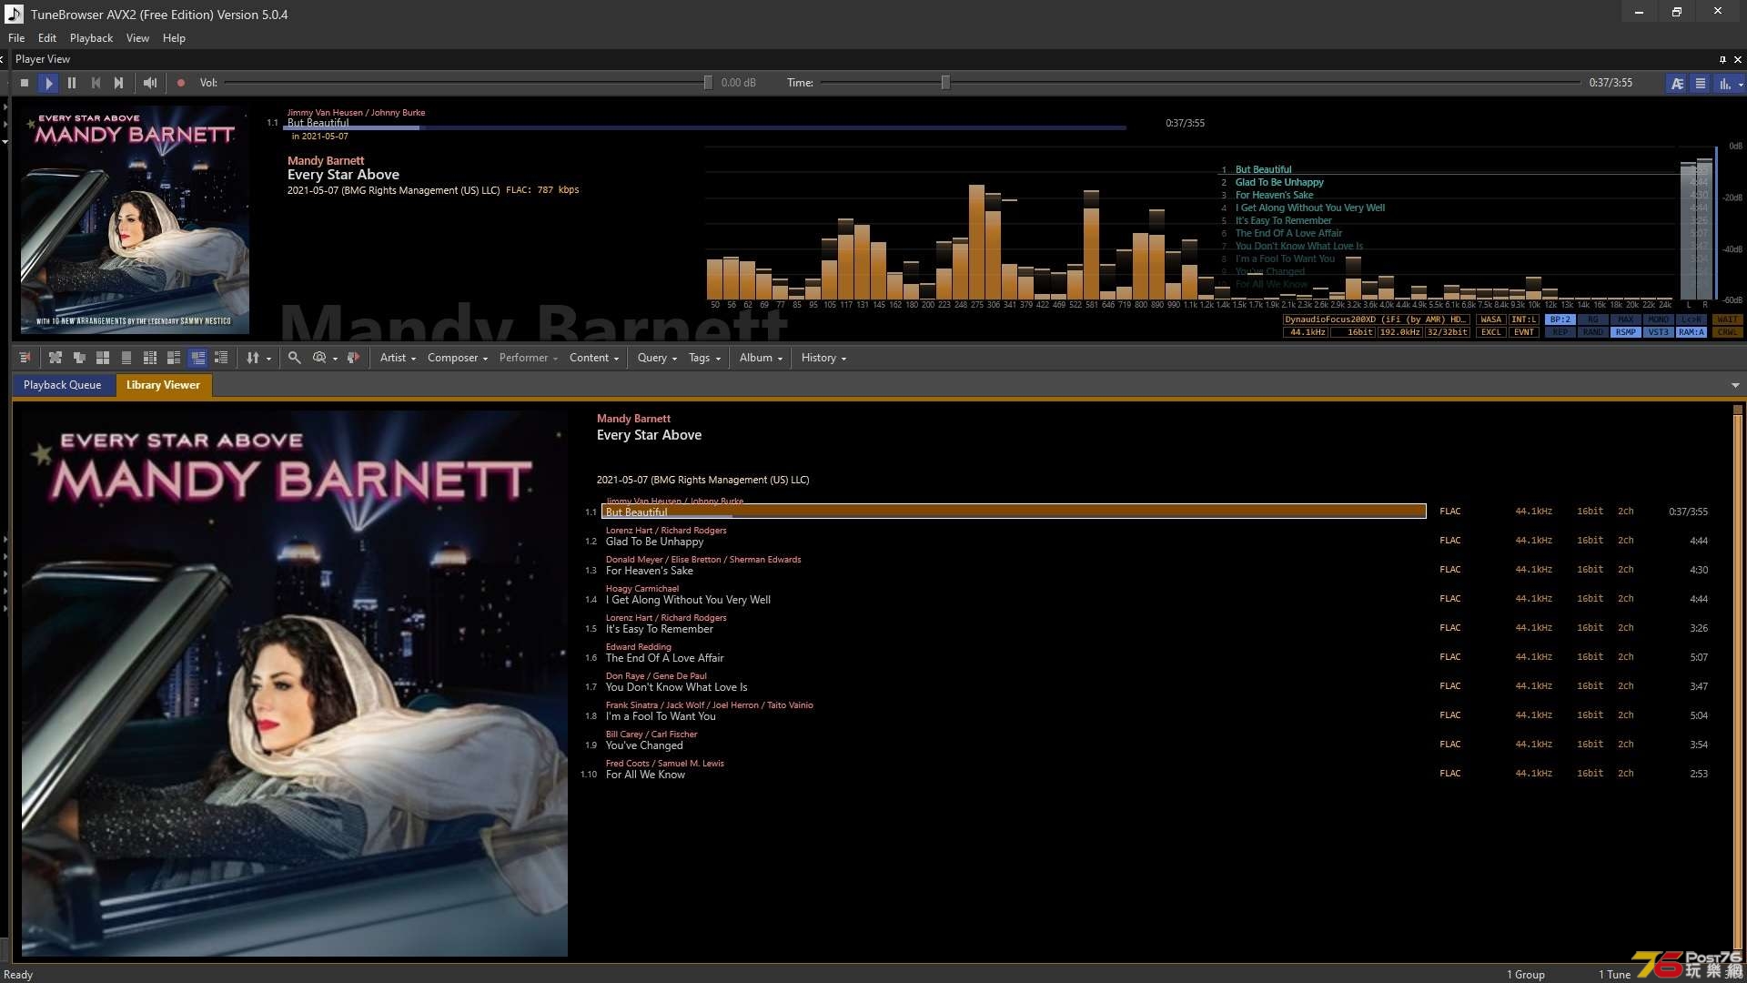Click the EXCL exclusive mode label
Viewport: 1747px width, 983px height.
[1490, 332]
